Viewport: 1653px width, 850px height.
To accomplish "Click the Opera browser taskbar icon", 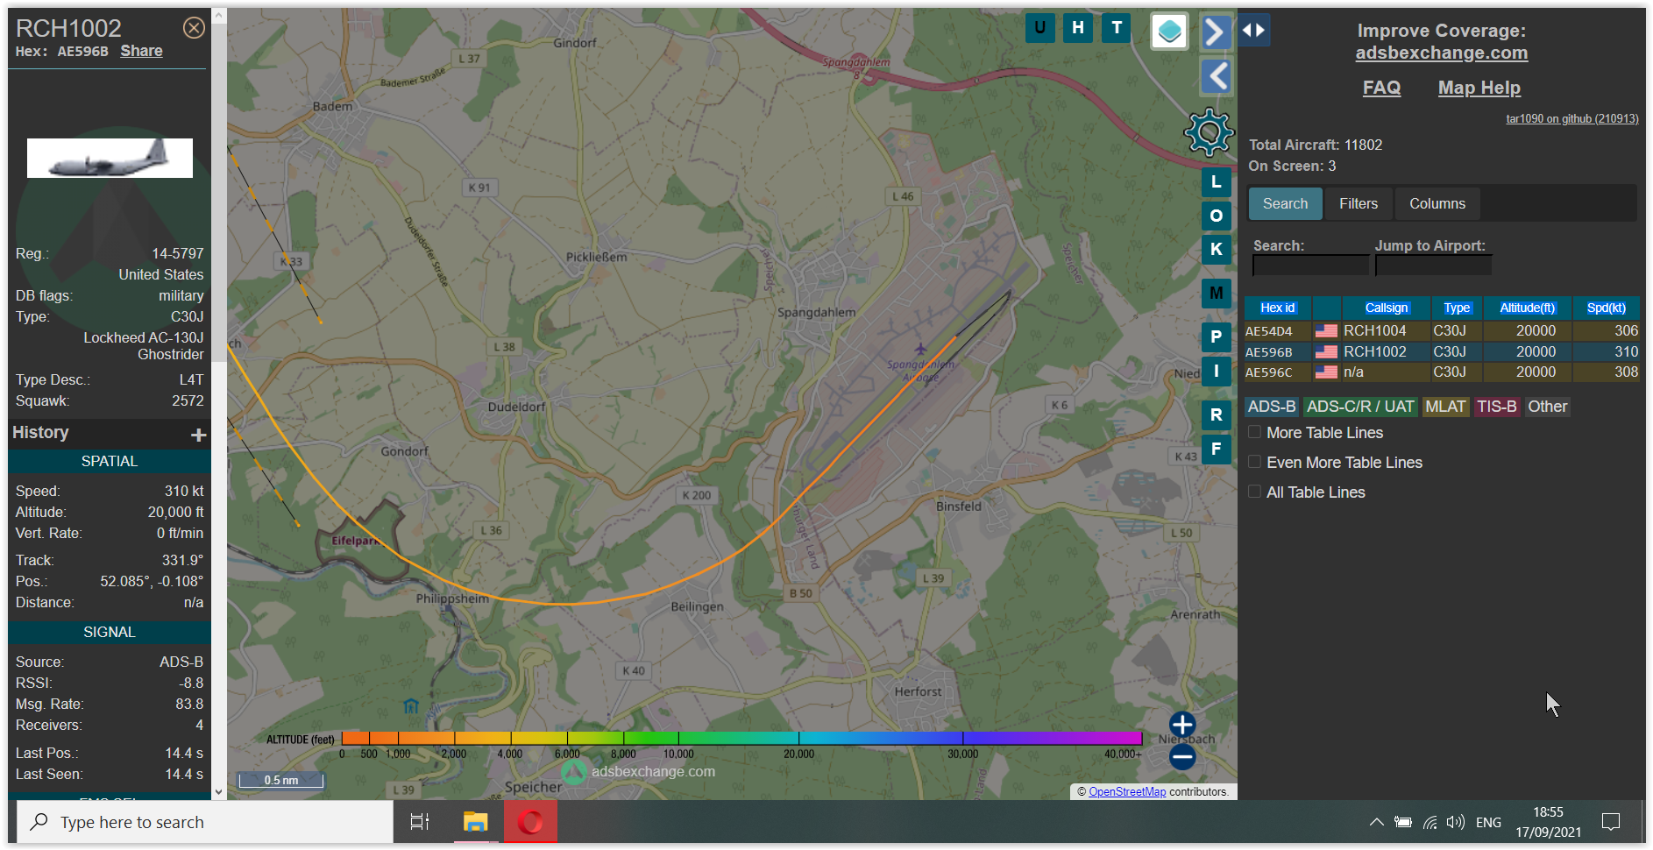I will coord(530,822).
